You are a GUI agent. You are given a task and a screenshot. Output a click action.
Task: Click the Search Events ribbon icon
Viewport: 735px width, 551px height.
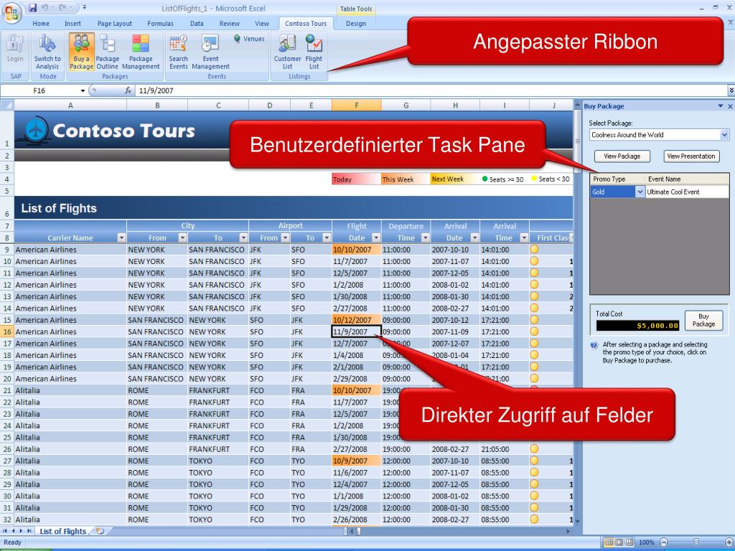(179, 52)
